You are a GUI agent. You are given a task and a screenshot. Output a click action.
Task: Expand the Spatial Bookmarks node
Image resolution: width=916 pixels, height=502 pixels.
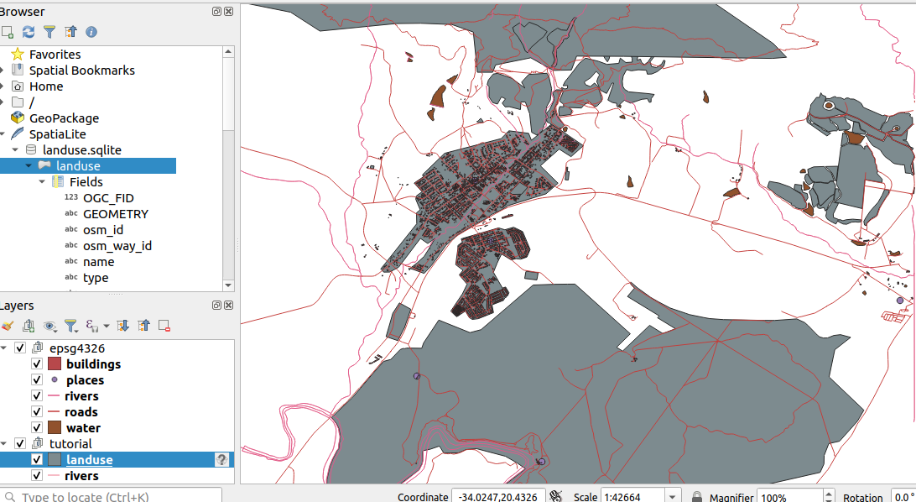pos(3,71)
